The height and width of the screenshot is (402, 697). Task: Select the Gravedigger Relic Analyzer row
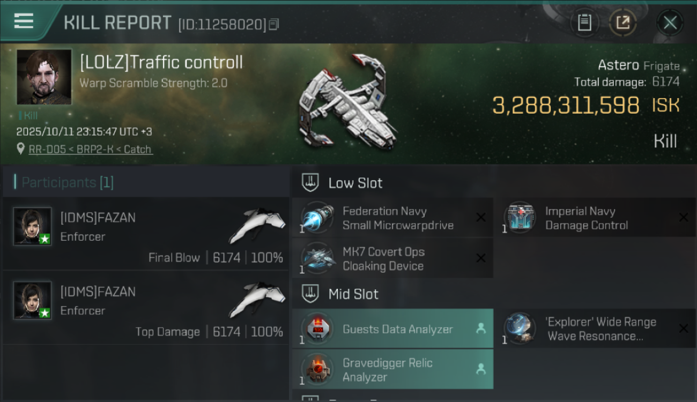click(393, 369)
